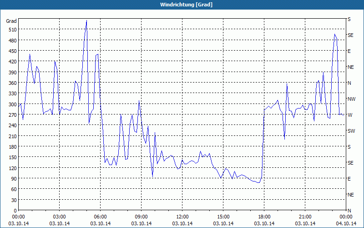Click the 300 degree axis label

[x=13, y=104]
